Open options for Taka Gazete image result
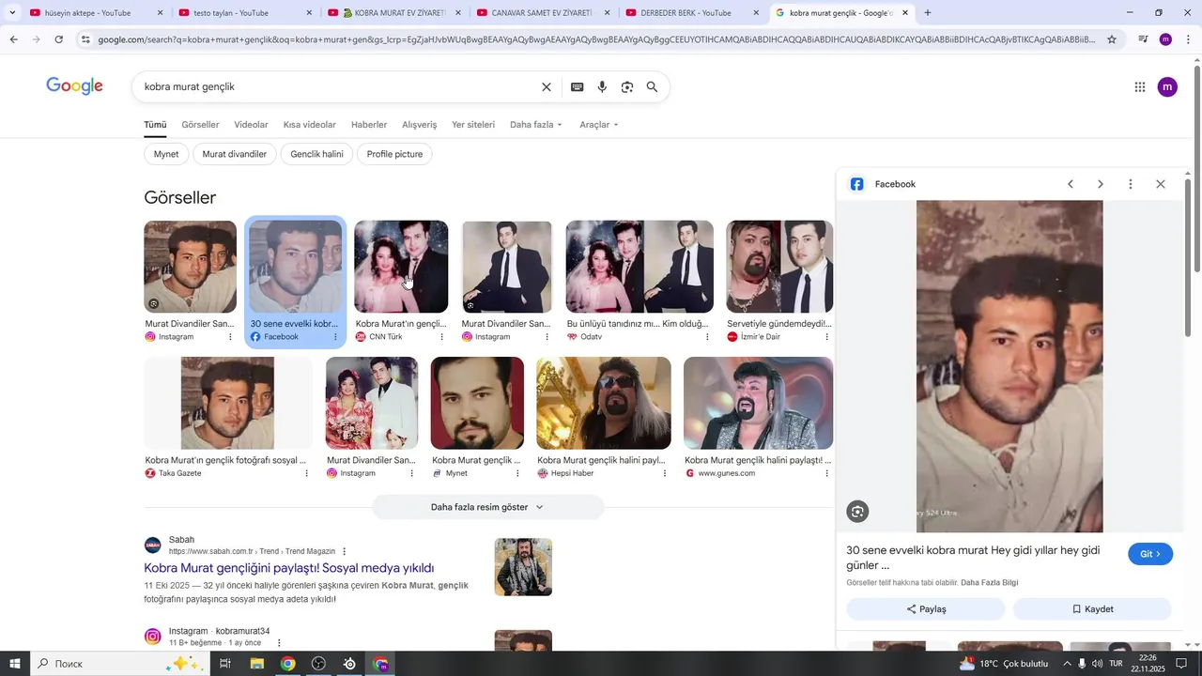The image size is (1202, 676). coord(306,473)
